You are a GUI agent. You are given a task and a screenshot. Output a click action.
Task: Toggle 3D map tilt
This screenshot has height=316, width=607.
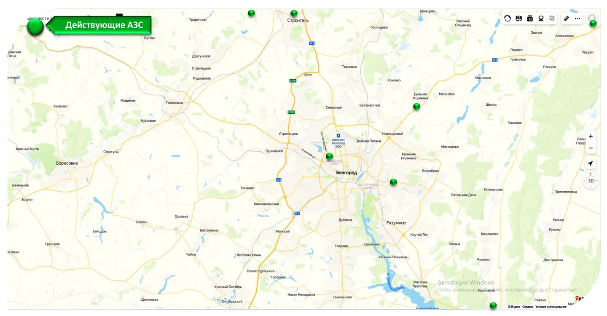pyautogui.click(x=591, y=181)
